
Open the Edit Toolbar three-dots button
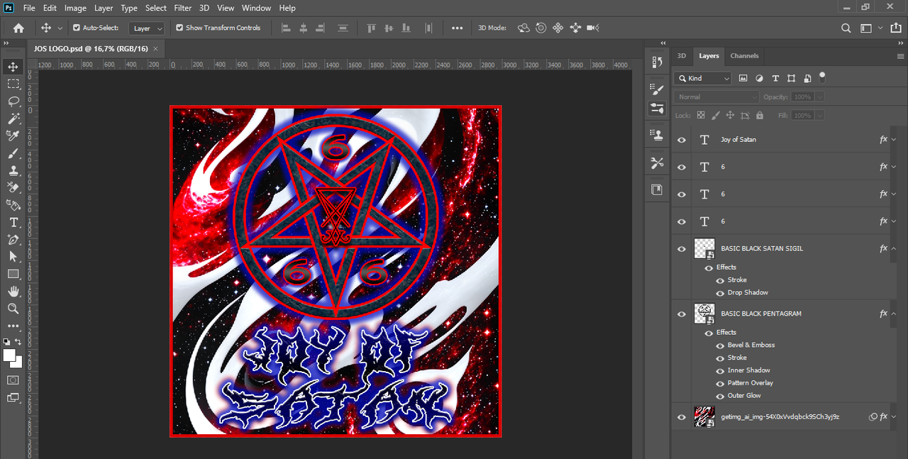point(13,326)
